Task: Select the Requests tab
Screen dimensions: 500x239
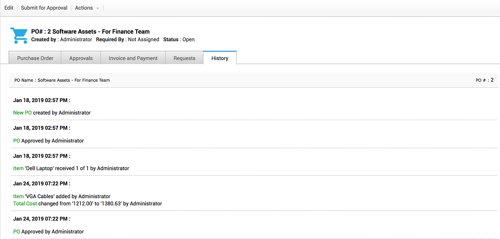Action: (184, 58)
